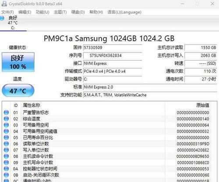Click raw value 0000000000064

[x=193, y=125]
